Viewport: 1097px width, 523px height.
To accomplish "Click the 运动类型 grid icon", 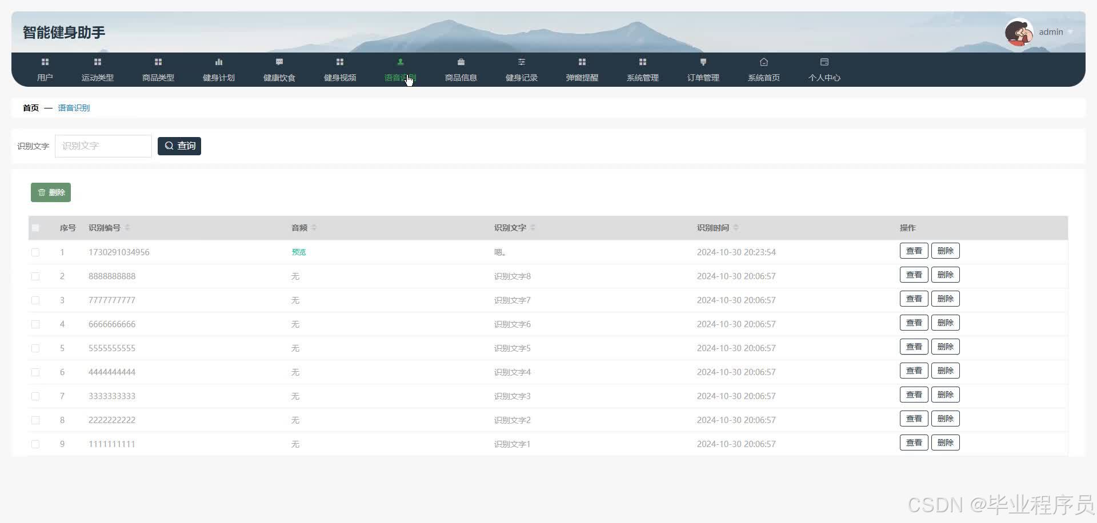I will [98, 62].
